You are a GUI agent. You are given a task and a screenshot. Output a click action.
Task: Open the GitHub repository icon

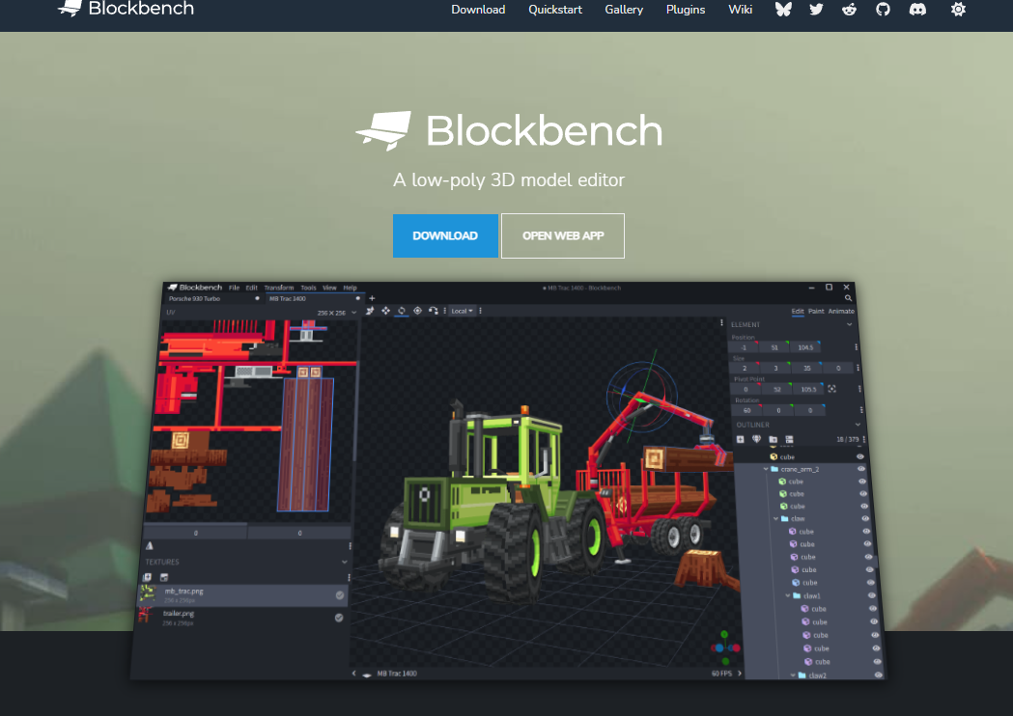(883, 10)
